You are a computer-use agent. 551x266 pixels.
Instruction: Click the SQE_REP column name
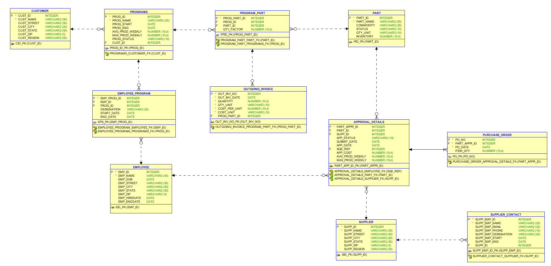[343, 149]
